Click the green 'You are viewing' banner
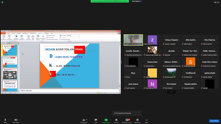The height and width of the screenshot is (124, 221). pyautogui.click(x=110, y=1)
